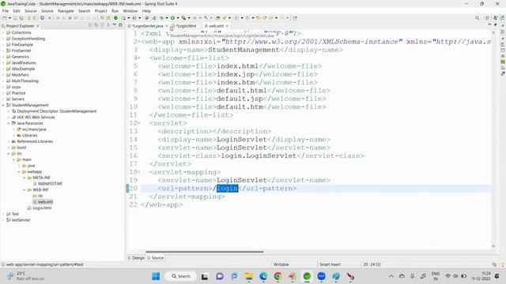This screenshot has width=506, height=284.
Task: Collapse the welcome-file-list fold marker on line 4
Action: tap(139, 58)
